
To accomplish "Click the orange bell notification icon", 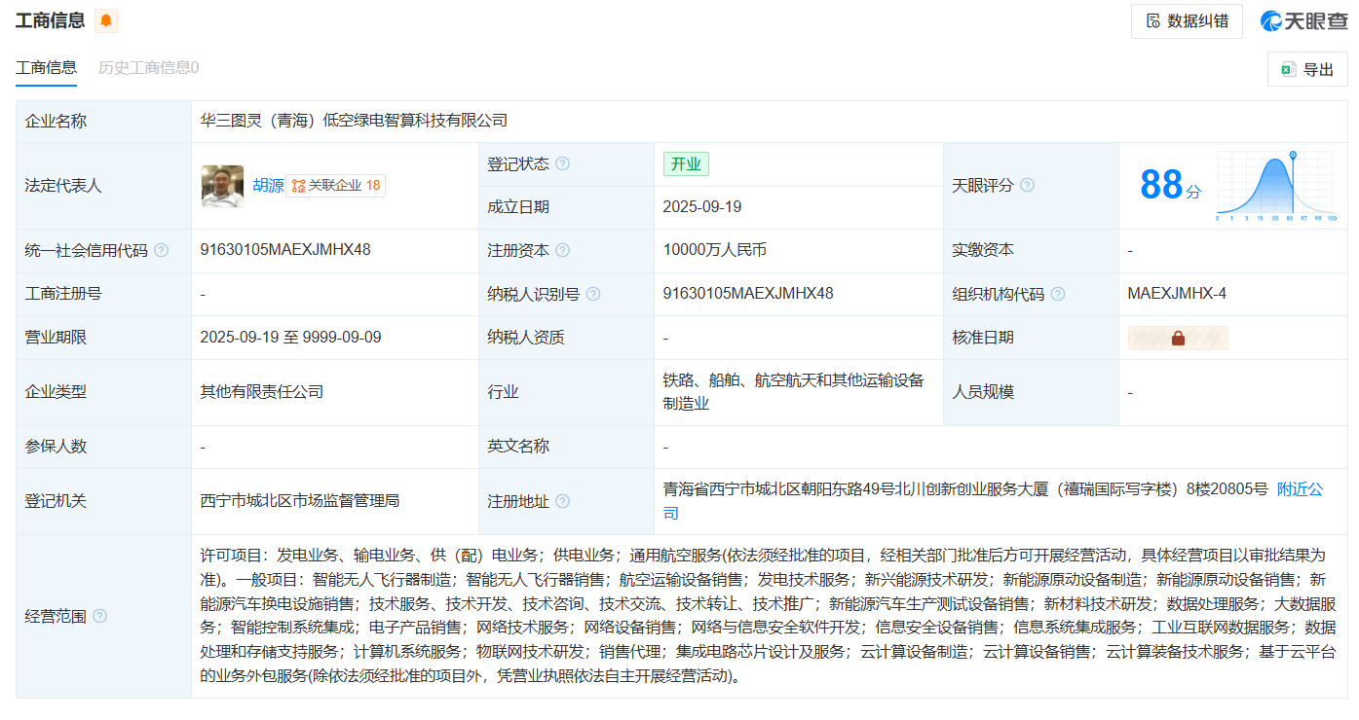I will click(x=106, y=20).
